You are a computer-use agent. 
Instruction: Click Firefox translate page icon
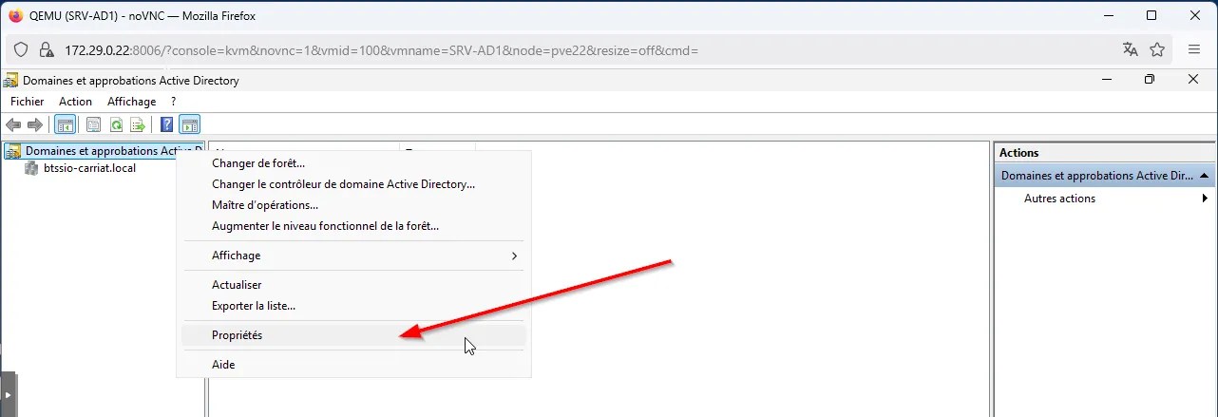[1130, 49]
